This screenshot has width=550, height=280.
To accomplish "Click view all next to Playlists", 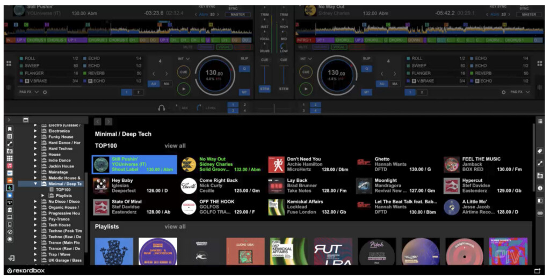I will (x=175, y=227).
